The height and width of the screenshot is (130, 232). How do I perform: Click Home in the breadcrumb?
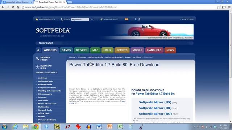(x=72, y=57)
